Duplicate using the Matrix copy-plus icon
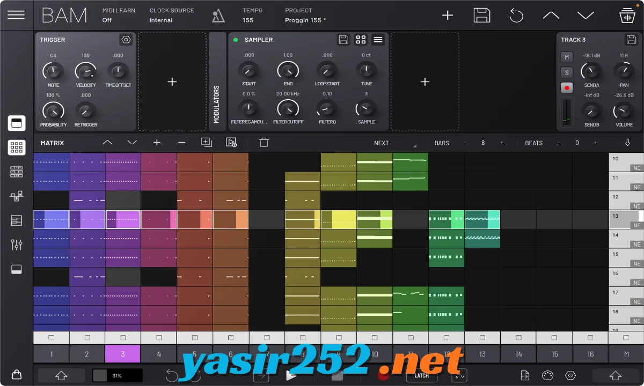The width and height of the screenshot is (644, 386). click(x=207, y=142)
